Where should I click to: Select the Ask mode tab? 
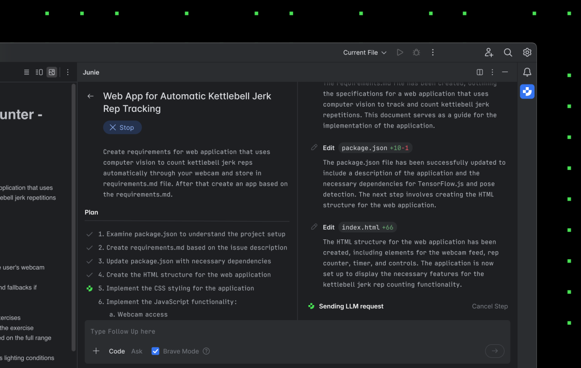coord(137,351)
